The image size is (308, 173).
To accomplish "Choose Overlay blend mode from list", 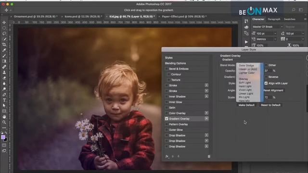I will pyautogui.click(x=244, y=79).
